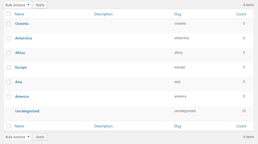This screenshot has width=258, height=144.
Task: Open the Uncategorized category link
Action: 27,111
